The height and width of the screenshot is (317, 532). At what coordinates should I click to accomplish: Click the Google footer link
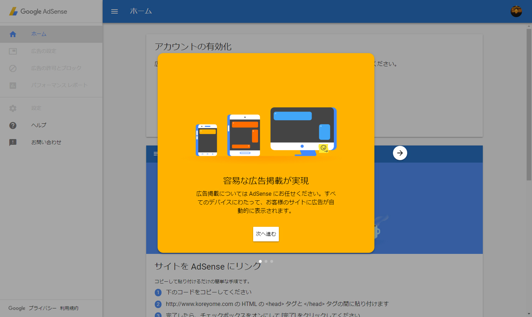coord(17,308)
